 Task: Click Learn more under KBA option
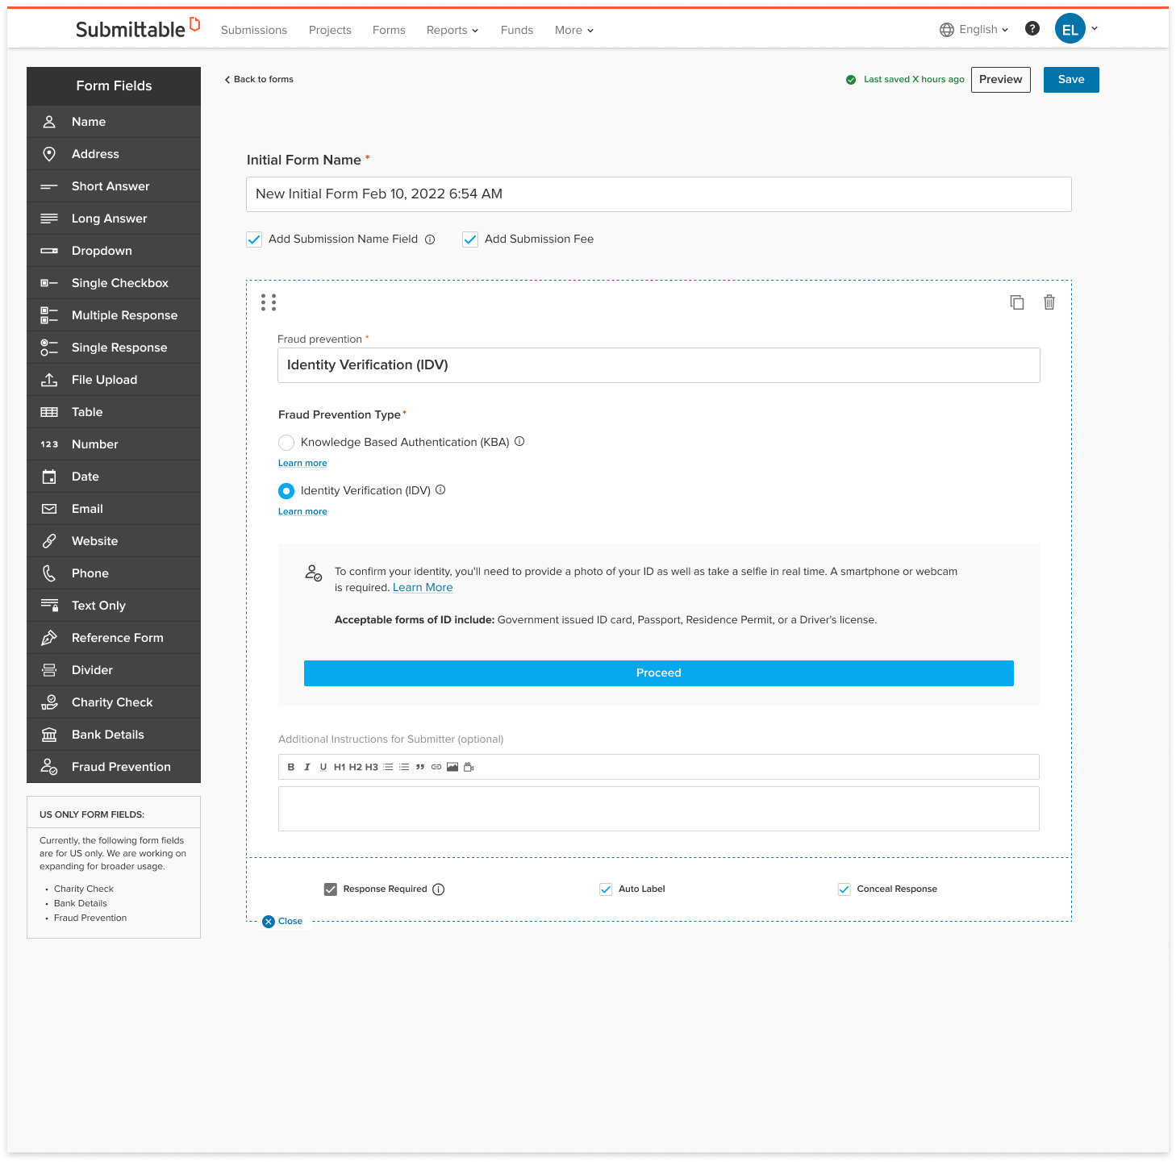(302, 463)
